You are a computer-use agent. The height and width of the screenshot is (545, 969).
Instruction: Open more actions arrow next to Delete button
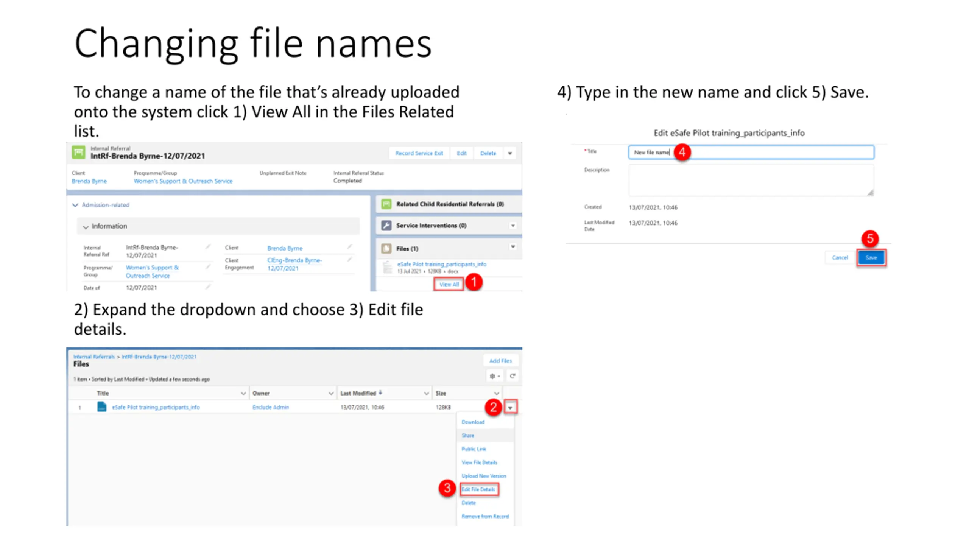tap(510, 153)
